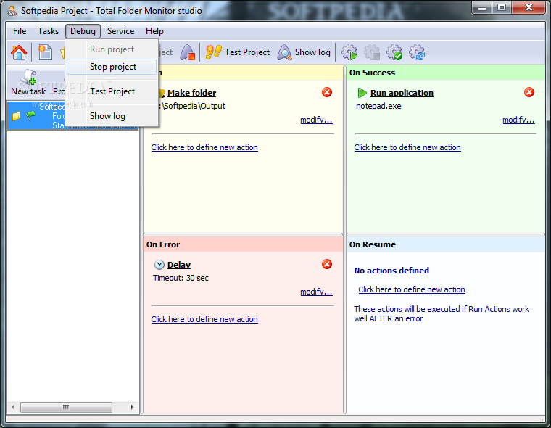Open the Delay action title
Image resolution: width=551 pixels, height=428 pixels.
(179, 265)
